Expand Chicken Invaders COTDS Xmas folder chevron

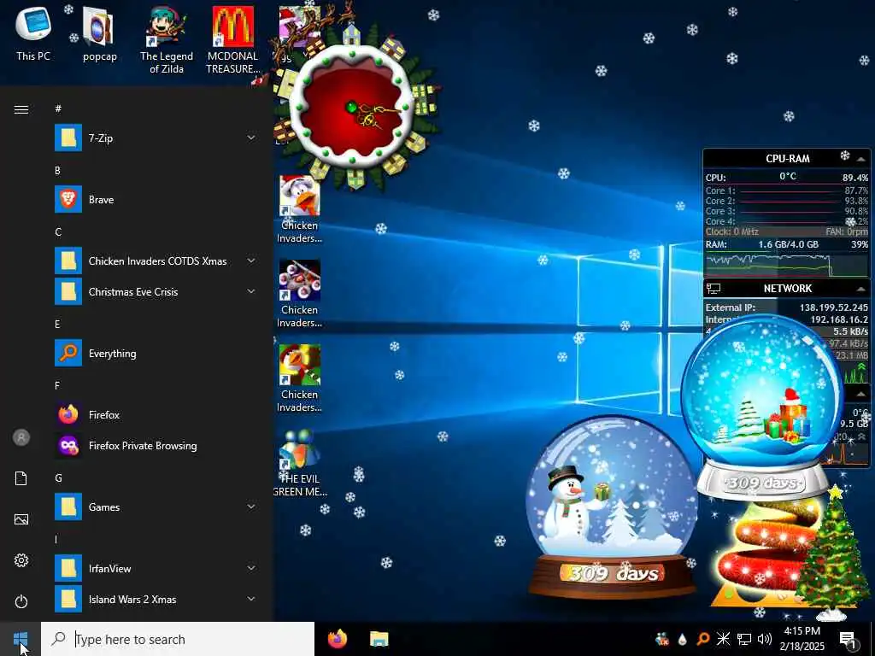(x=251, y=261)
